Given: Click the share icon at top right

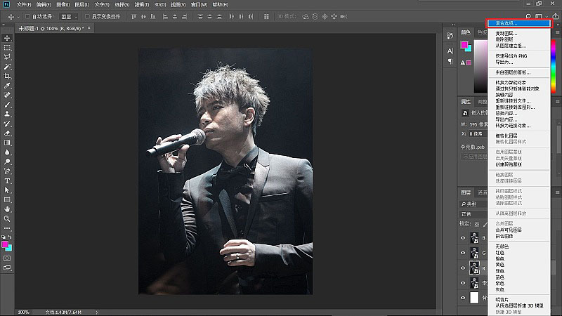Looking at the screenshot, I should coord(555,16).
